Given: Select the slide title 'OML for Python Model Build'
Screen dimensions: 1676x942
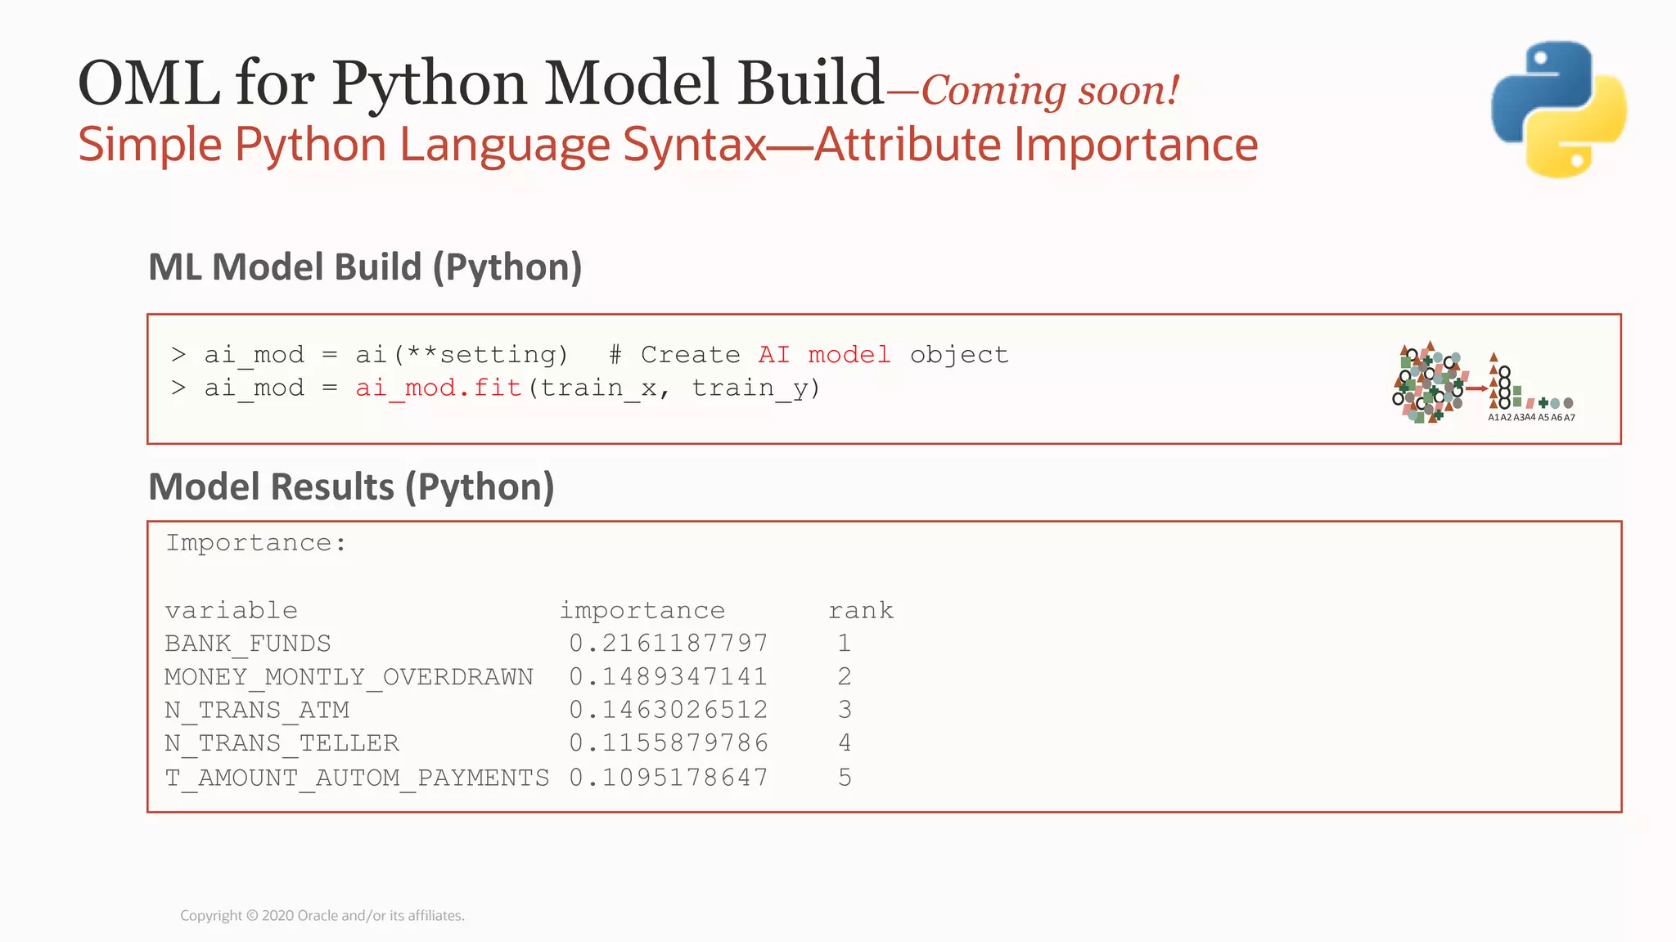Looking at the screenshot, I should click(x=481, y=83).
